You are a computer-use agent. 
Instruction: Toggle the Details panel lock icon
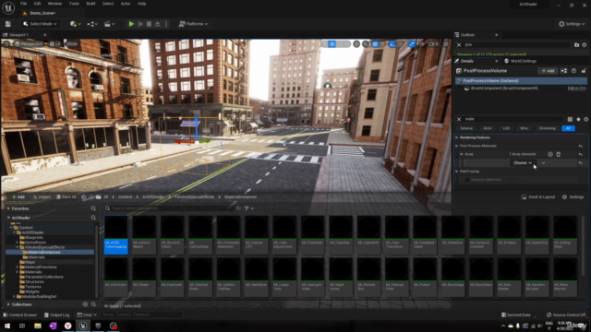[584, 71]
